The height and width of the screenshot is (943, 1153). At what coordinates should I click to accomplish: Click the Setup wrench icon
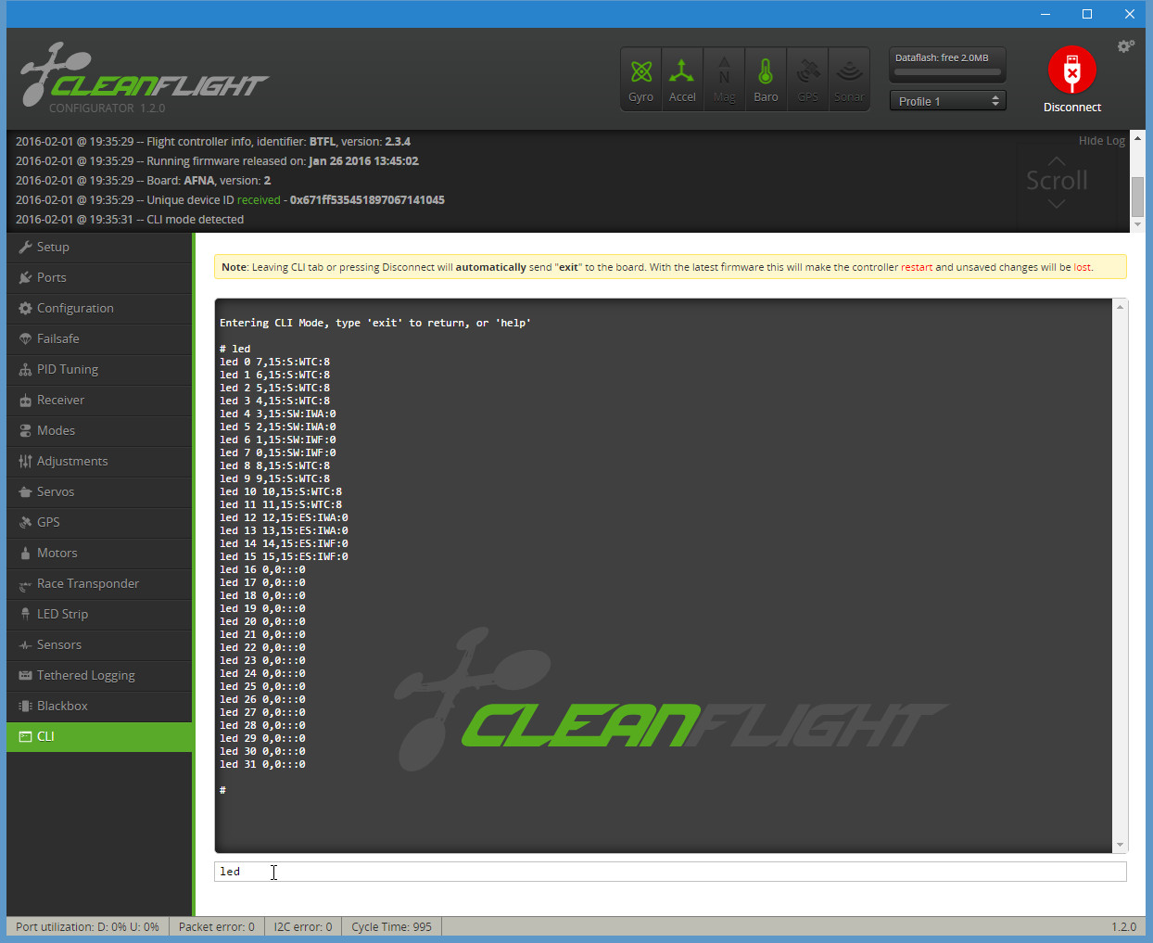point(25,248)
